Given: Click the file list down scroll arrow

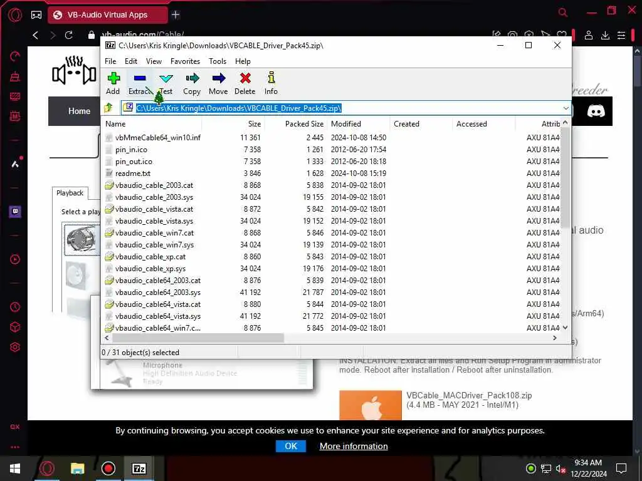Looking at the screenshot, I should point(565,328).
